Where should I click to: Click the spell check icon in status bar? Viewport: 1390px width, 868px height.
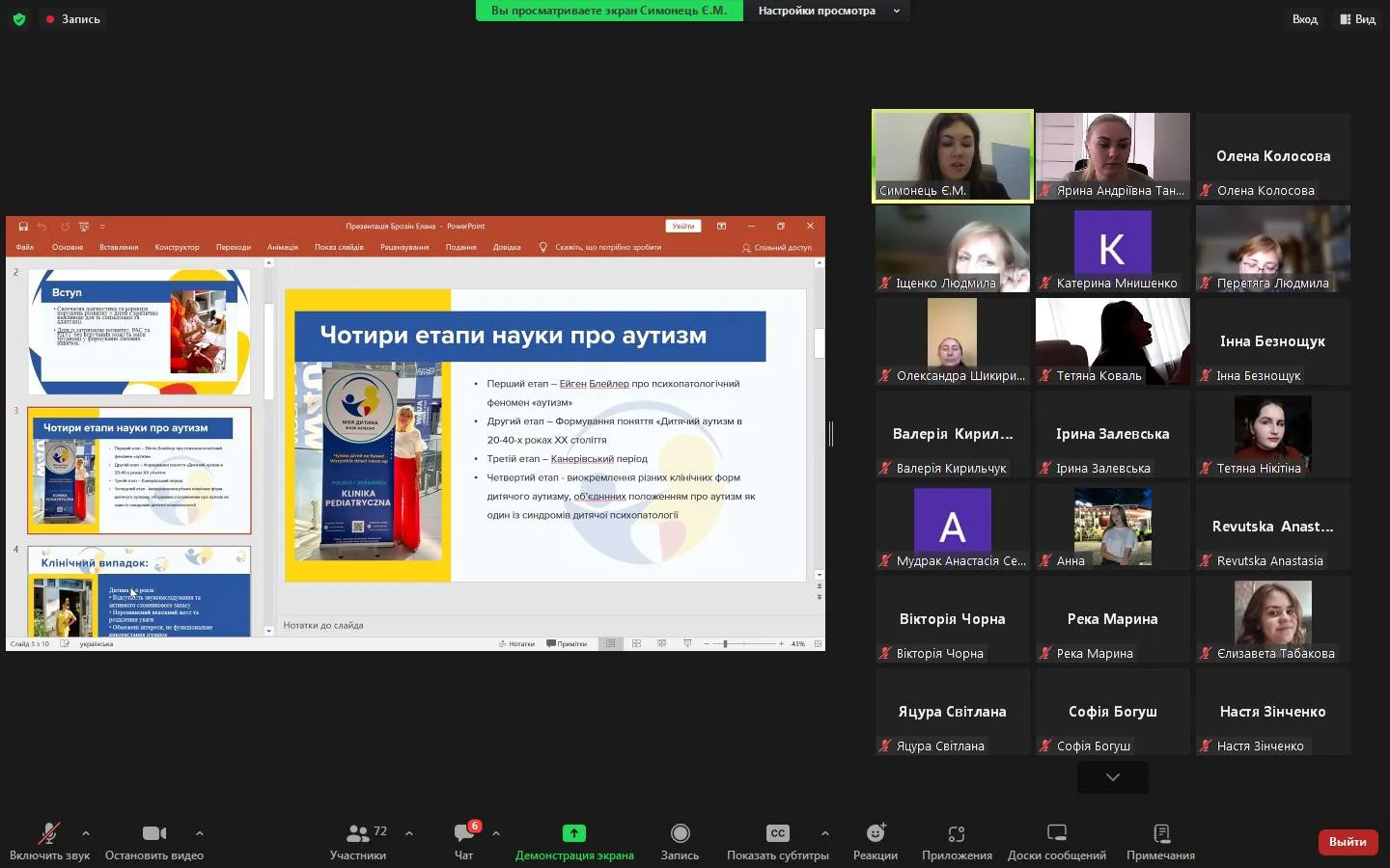pos(65,643)
